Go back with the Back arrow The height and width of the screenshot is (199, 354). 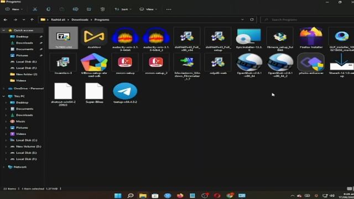6,20
